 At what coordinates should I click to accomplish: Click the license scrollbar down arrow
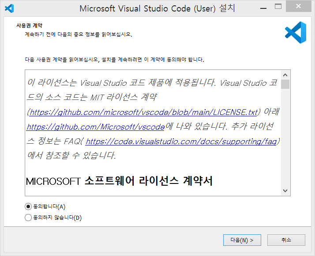point(285,191)
